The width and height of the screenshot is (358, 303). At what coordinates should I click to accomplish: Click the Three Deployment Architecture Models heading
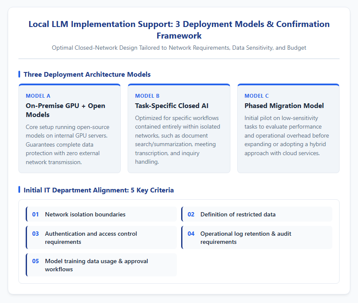tap(87, 74)
